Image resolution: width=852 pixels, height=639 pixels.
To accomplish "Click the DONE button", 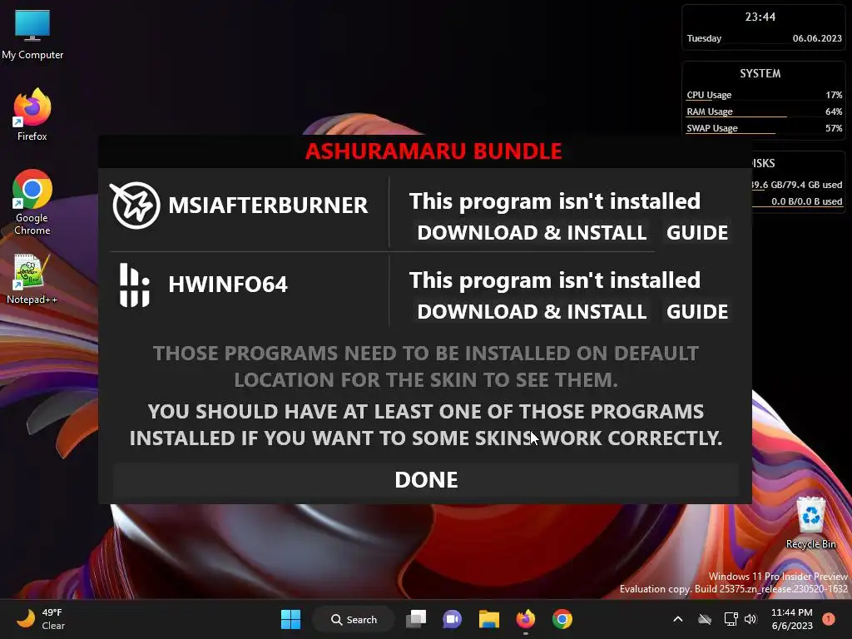I will click(426, 480).
